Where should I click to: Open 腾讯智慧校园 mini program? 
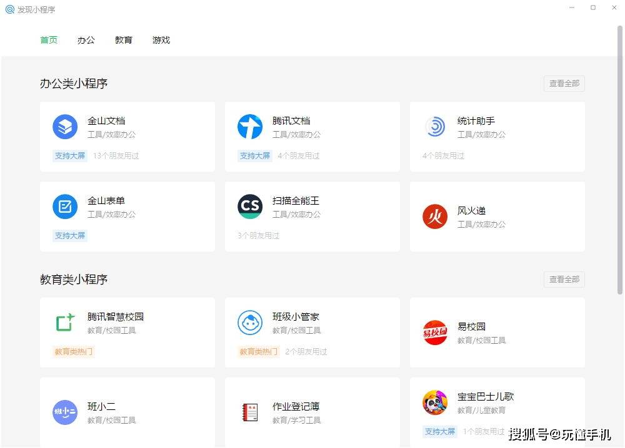pyautogui.click(x=64, y=323)
